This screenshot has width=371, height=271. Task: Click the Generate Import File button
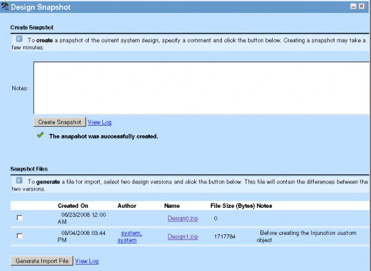click(42, 261)
